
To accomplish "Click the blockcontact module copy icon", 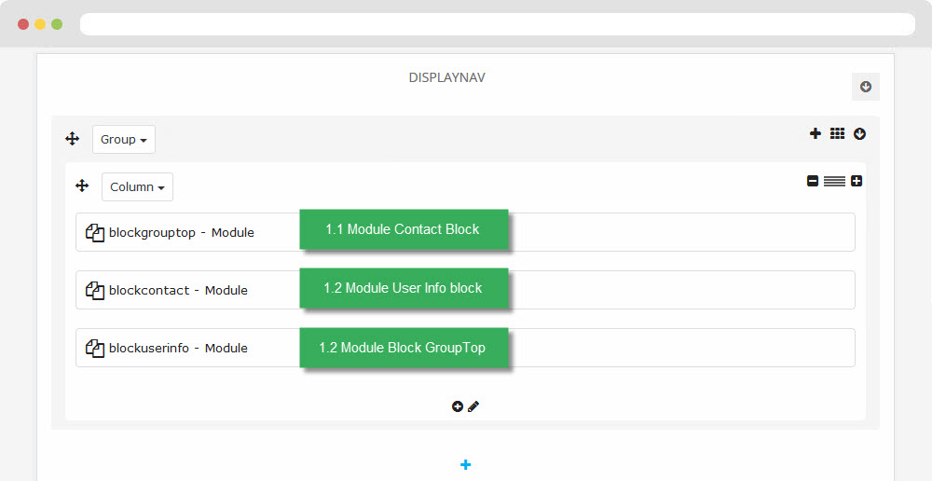I will coord(95,290).
